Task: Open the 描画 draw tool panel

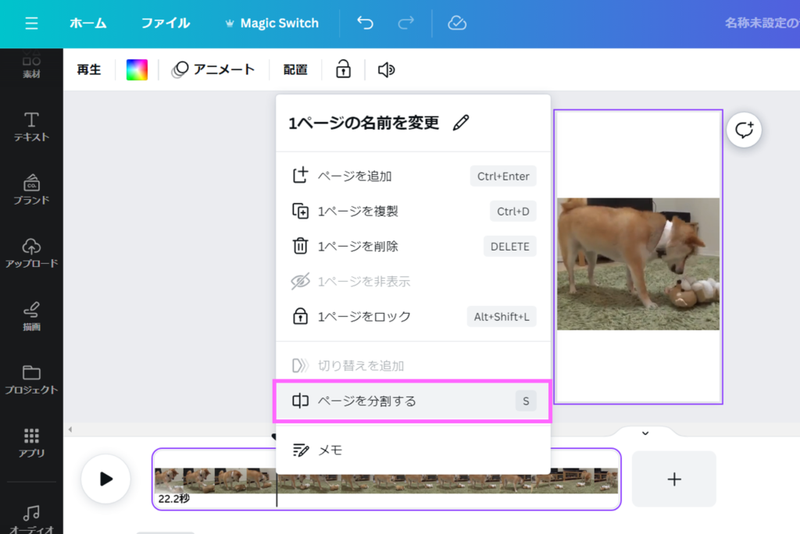Action: pos(31,316)
